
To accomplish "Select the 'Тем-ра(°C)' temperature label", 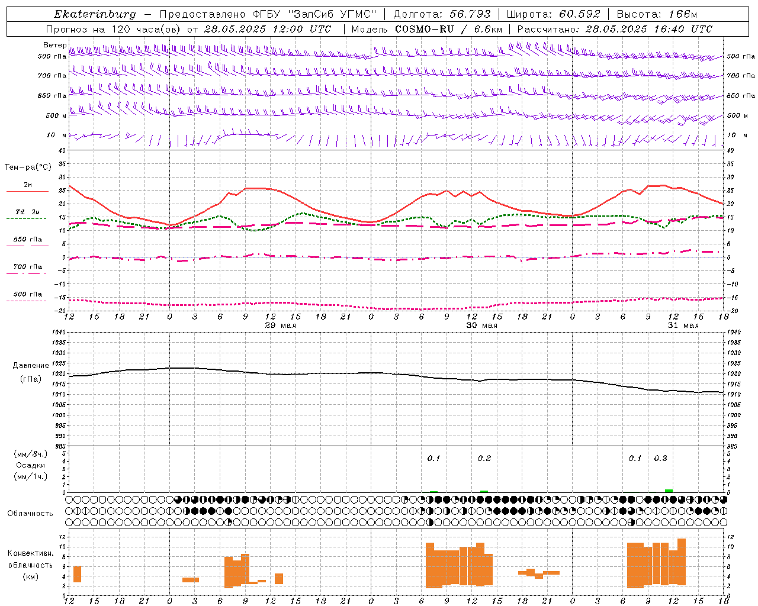I will coord(28,167).
